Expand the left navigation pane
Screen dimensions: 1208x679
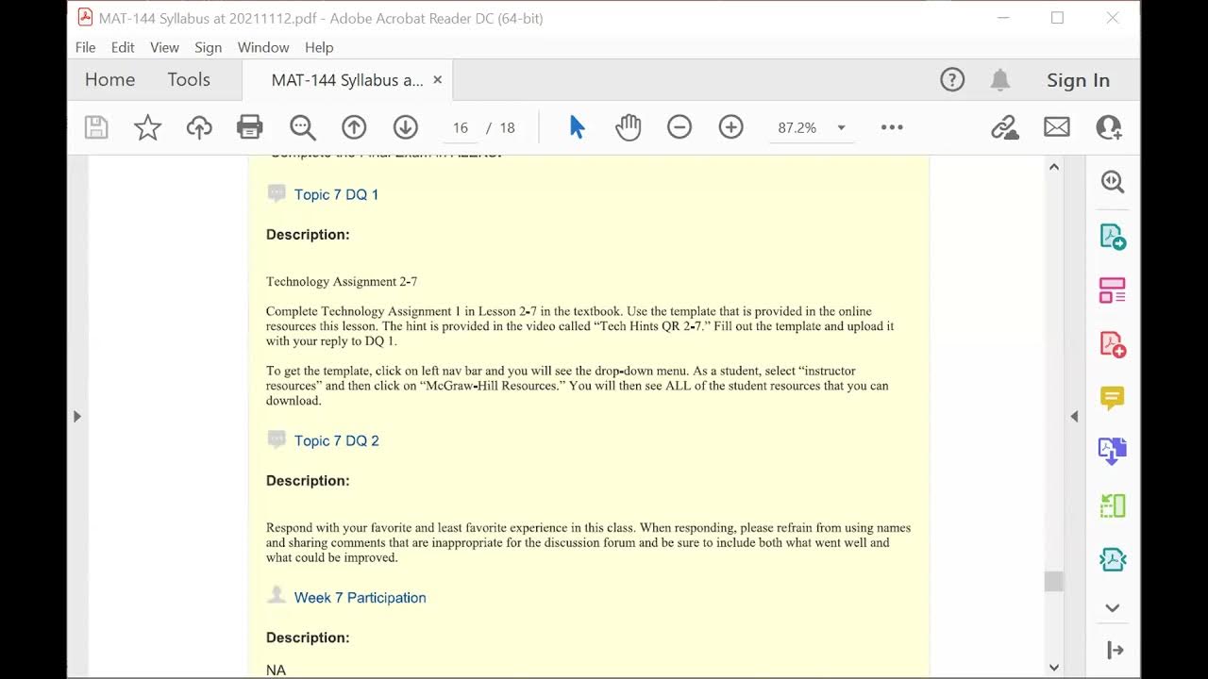pyautogui.click(x=77, y=416)
